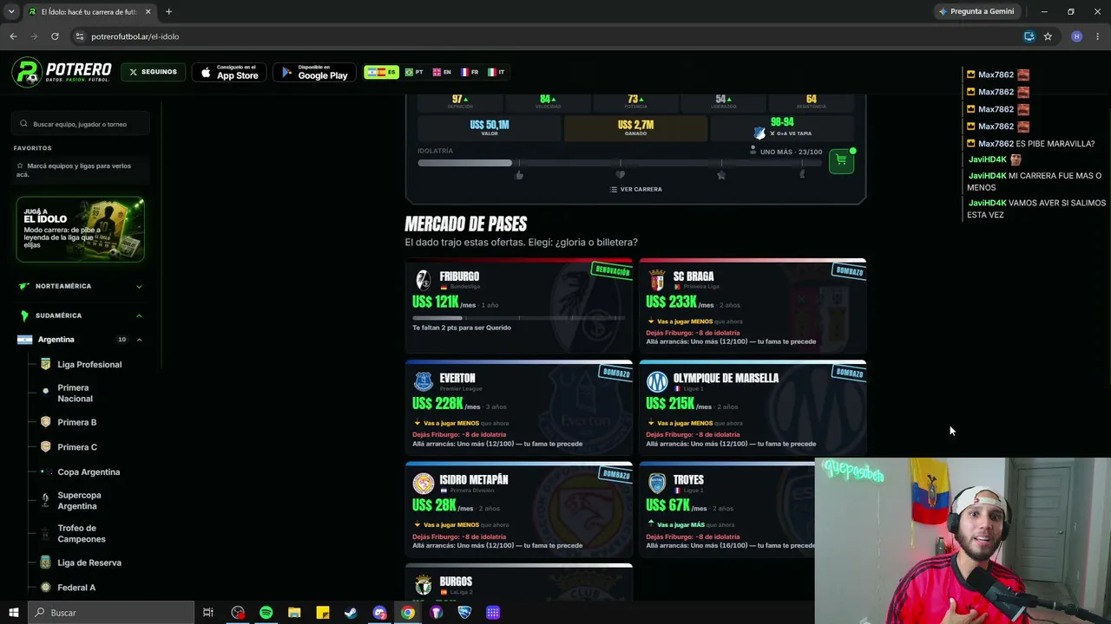Click the Olympique de Marsella crest

657,381
